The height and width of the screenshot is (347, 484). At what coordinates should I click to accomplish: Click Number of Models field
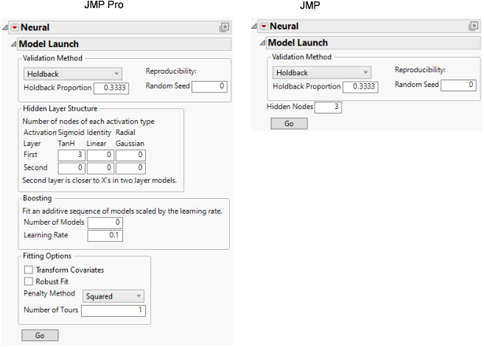click(105, 222)
